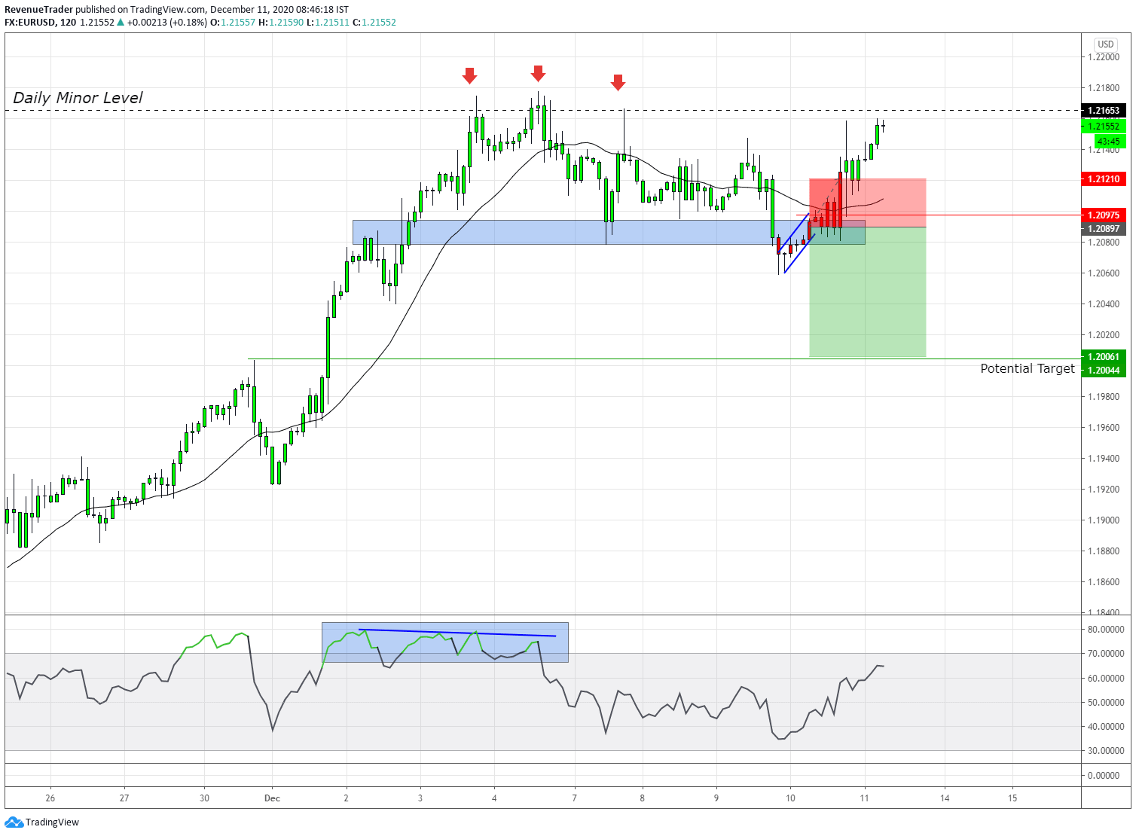Click the '15' date on time axis
1136x836 pixels.
(1012, 798)
